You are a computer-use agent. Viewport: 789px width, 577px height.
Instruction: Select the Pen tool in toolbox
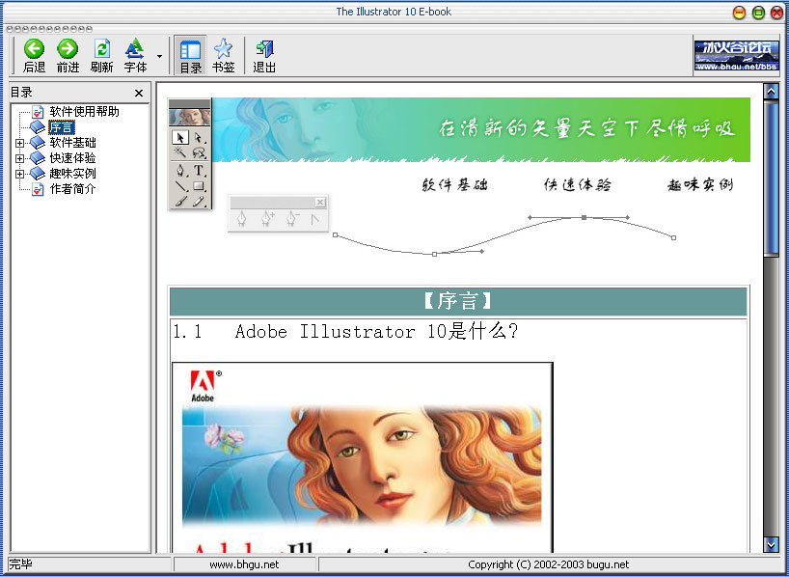180,170
